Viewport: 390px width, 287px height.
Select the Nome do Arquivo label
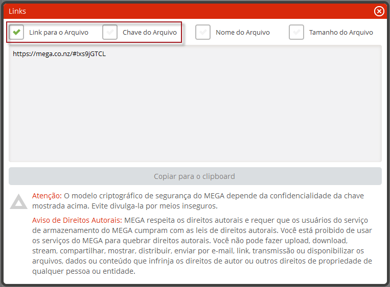click(243, 33)
